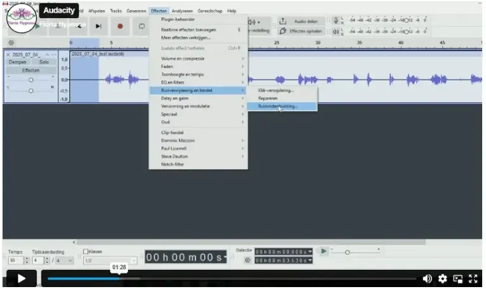
Task: Toggle picture-in-picture in the video player
Action: tap(457, 278)
